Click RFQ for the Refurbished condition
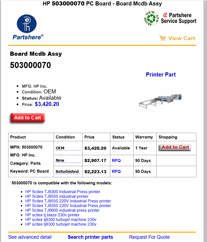This screenshot has width=207, height=242. tap(116, 172)
